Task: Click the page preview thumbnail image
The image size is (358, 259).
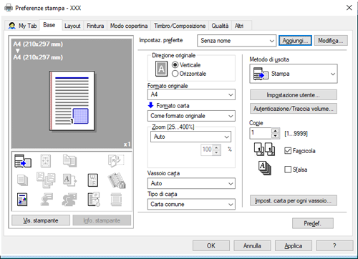Action: pos(72,101)
